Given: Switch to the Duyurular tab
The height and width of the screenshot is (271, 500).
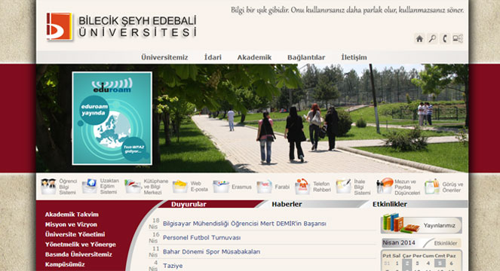Looking at the screenshot, I should pyautogui.click(x=189, y=204).
